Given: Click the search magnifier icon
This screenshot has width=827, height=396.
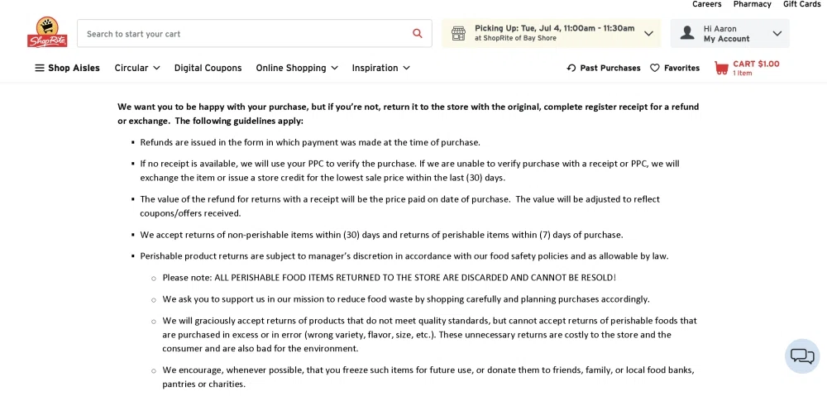Looking at the screenshot, I should pyautogui.click(x=418, y=34).
